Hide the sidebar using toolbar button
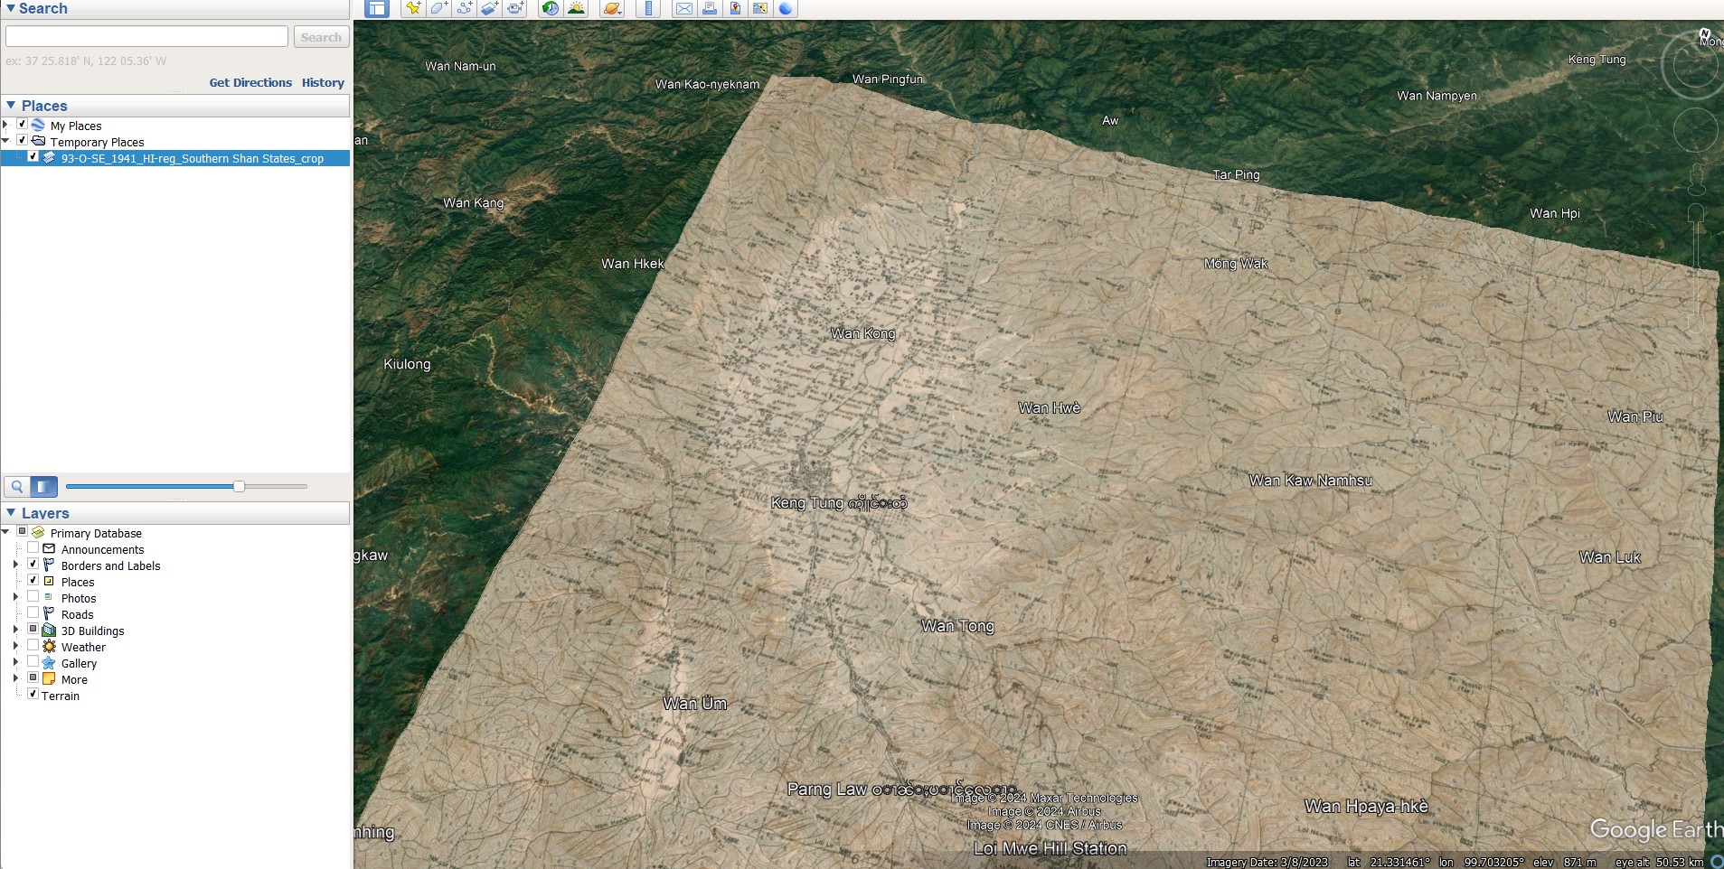Image resolution: width=1724 pixels, height=869 pixels. (377, 9)
